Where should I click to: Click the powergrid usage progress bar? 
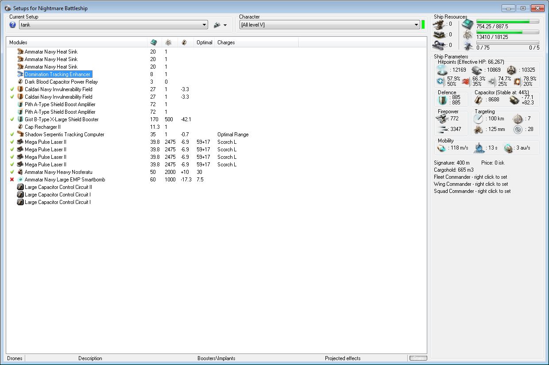[508, 32]
